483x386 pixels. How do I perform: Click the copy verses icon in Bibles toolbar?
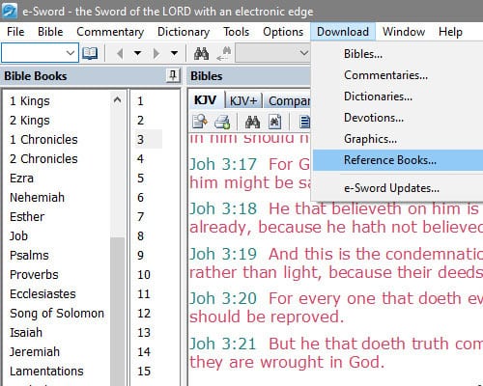tap(200, 122)
